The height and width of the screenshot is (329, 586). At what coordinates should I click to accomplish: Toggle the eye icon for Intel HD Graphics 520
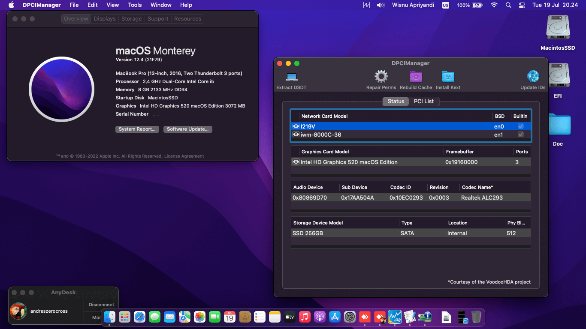click(296, 162)
